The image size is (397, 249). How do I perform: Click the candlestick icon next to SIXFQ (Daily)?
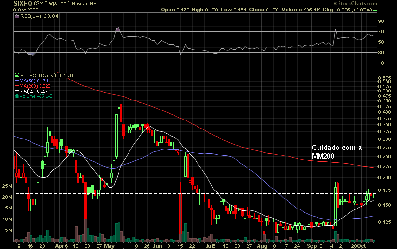[17, 75]
